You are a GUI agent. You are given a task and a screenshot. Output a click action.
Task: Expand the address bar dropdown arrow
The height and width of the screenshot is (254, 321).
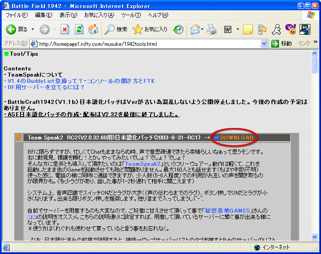pos(264,44)
